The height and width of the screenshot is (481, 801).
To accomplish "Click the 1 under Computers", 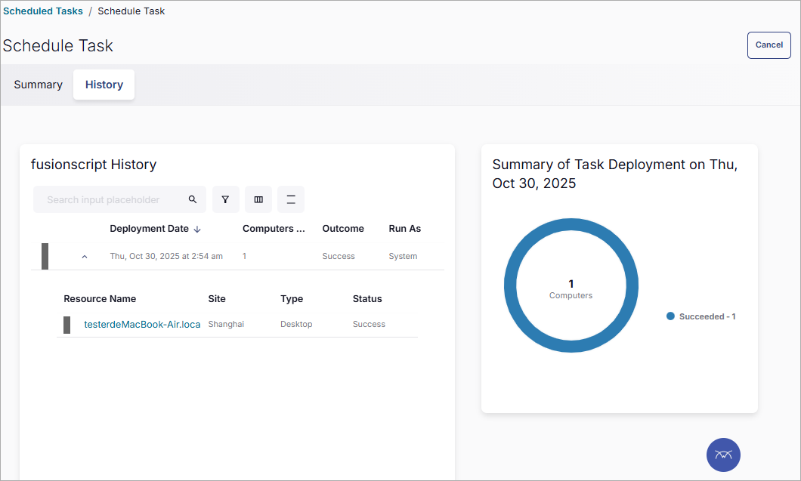I will (244, 256).
